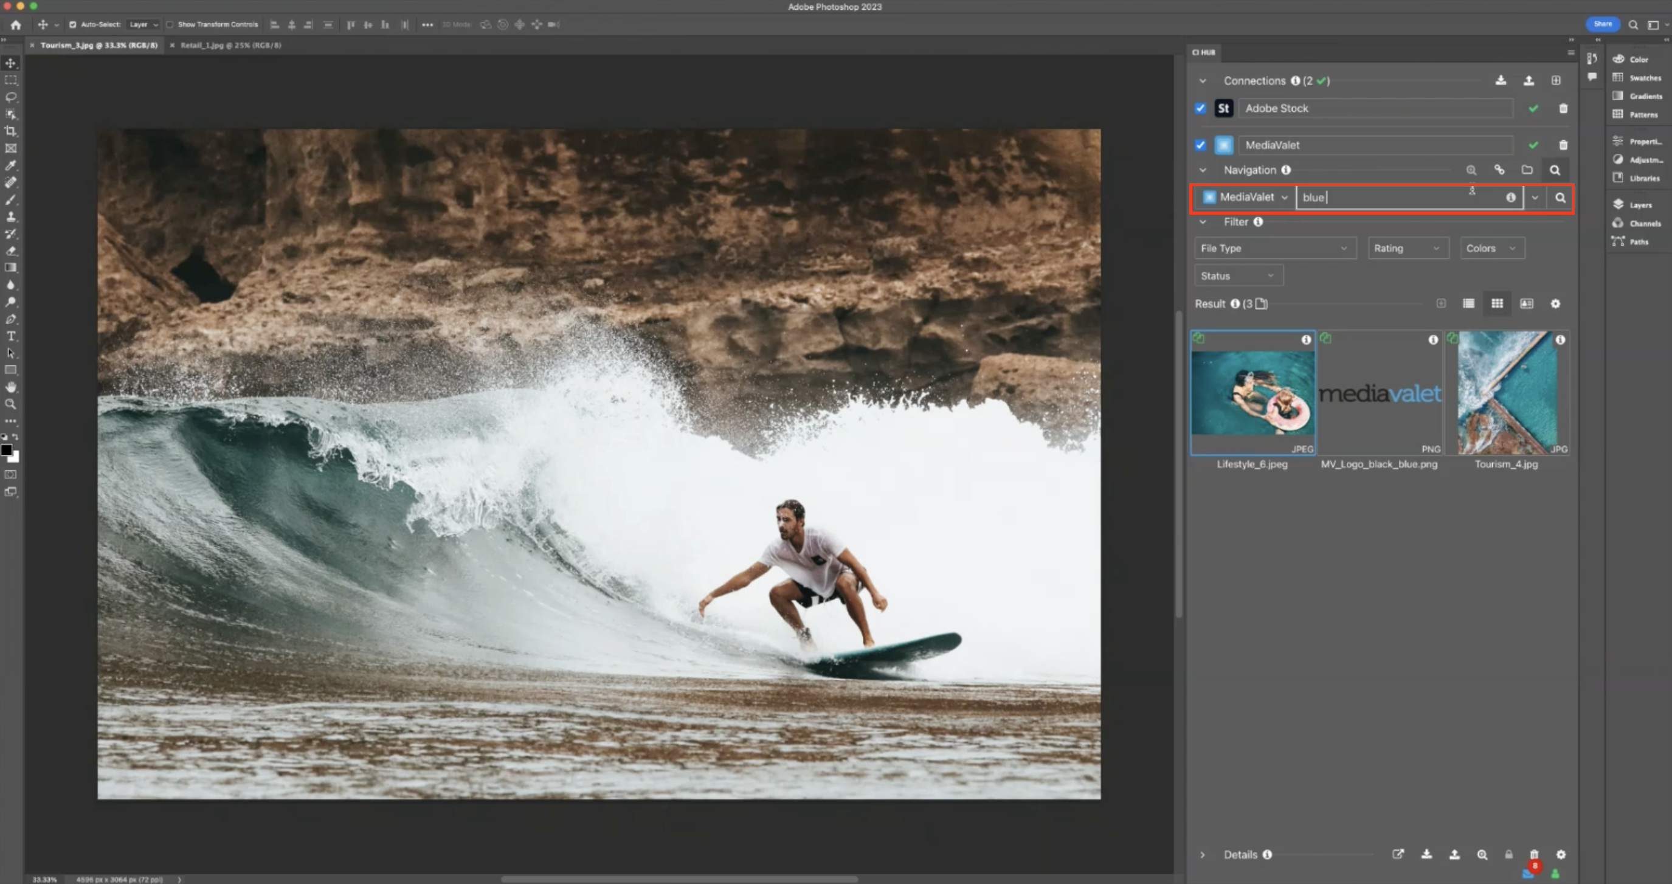Click the Home icon in options bar

pyautogui.click(x=16, y=25)
